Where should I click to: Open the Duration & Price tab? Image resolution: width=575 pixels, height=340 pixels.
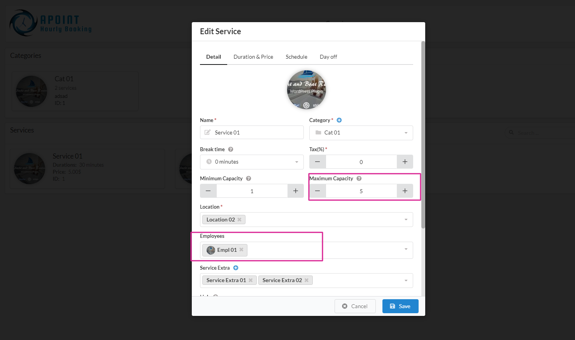[253, 57]
